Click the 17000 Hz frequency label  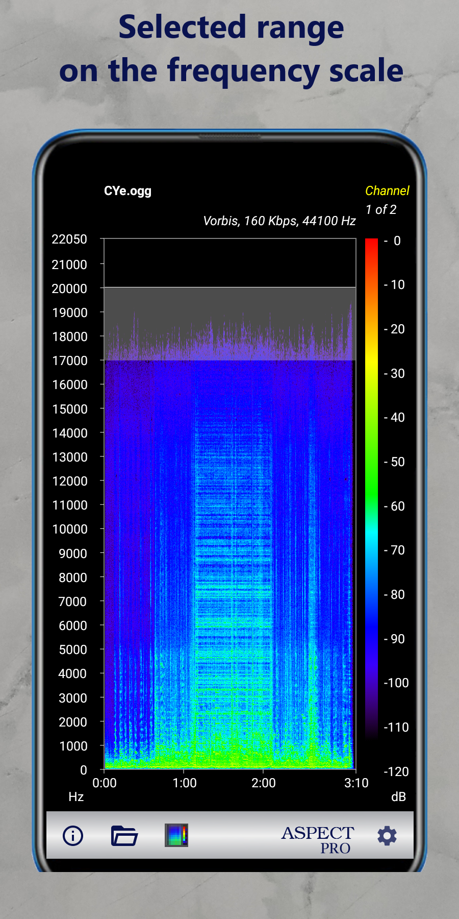coord(69,361)
